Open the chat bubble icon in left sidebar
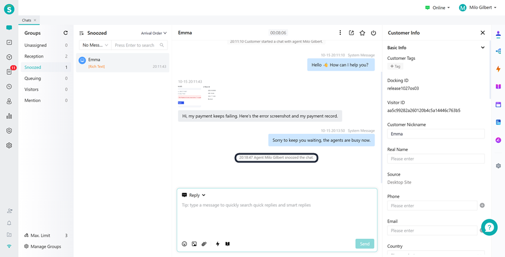Image resolution: width=505 pixels, height=257 pixels. (9, 28)
